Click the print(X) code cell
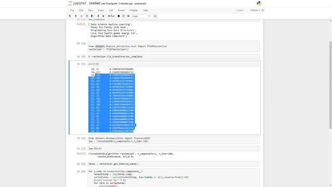Screen dimensions: 332x187 173,64
